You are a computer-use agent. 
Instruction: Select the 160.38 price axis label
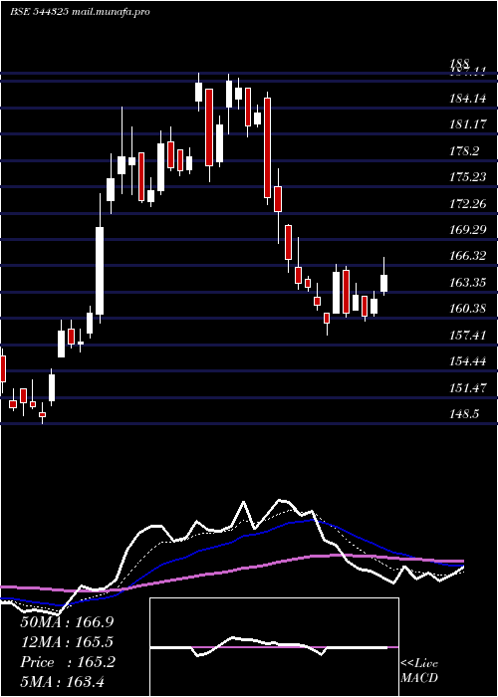coord(468,309)
